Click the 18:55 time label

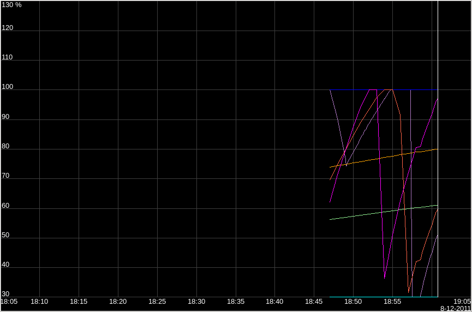(x=392, y=301)
